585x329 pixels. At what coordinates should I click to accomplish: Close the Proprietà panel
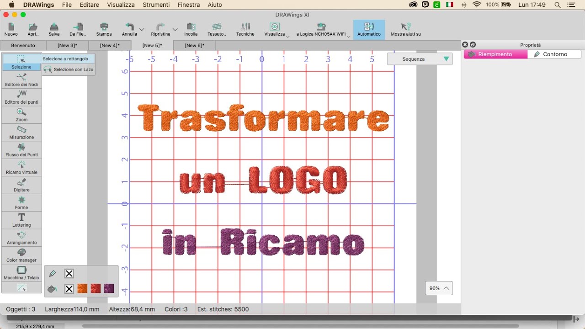[x=465, y=45]
